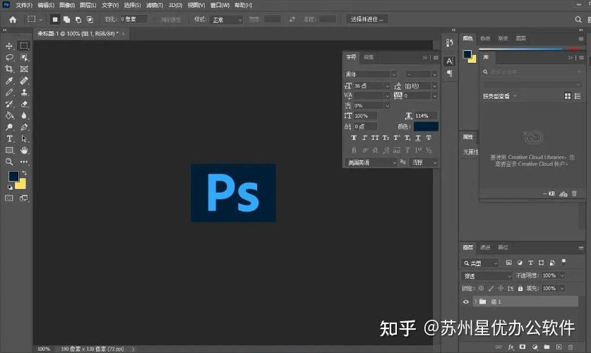Select the Eraser tool
The width and height of the screenshot is (591, 353).
[x=24, y=104]
